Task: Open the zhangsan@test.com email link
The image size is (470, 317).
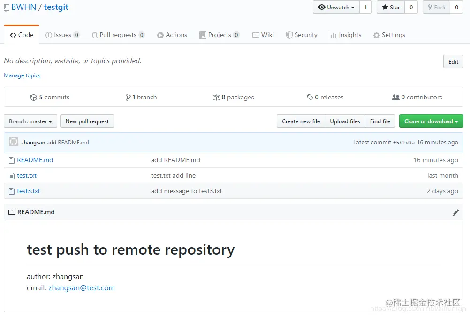Action: tap(82, 288)
